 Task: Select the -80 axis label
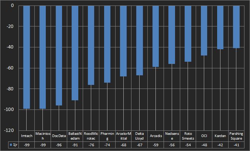[x=10, y=89]
